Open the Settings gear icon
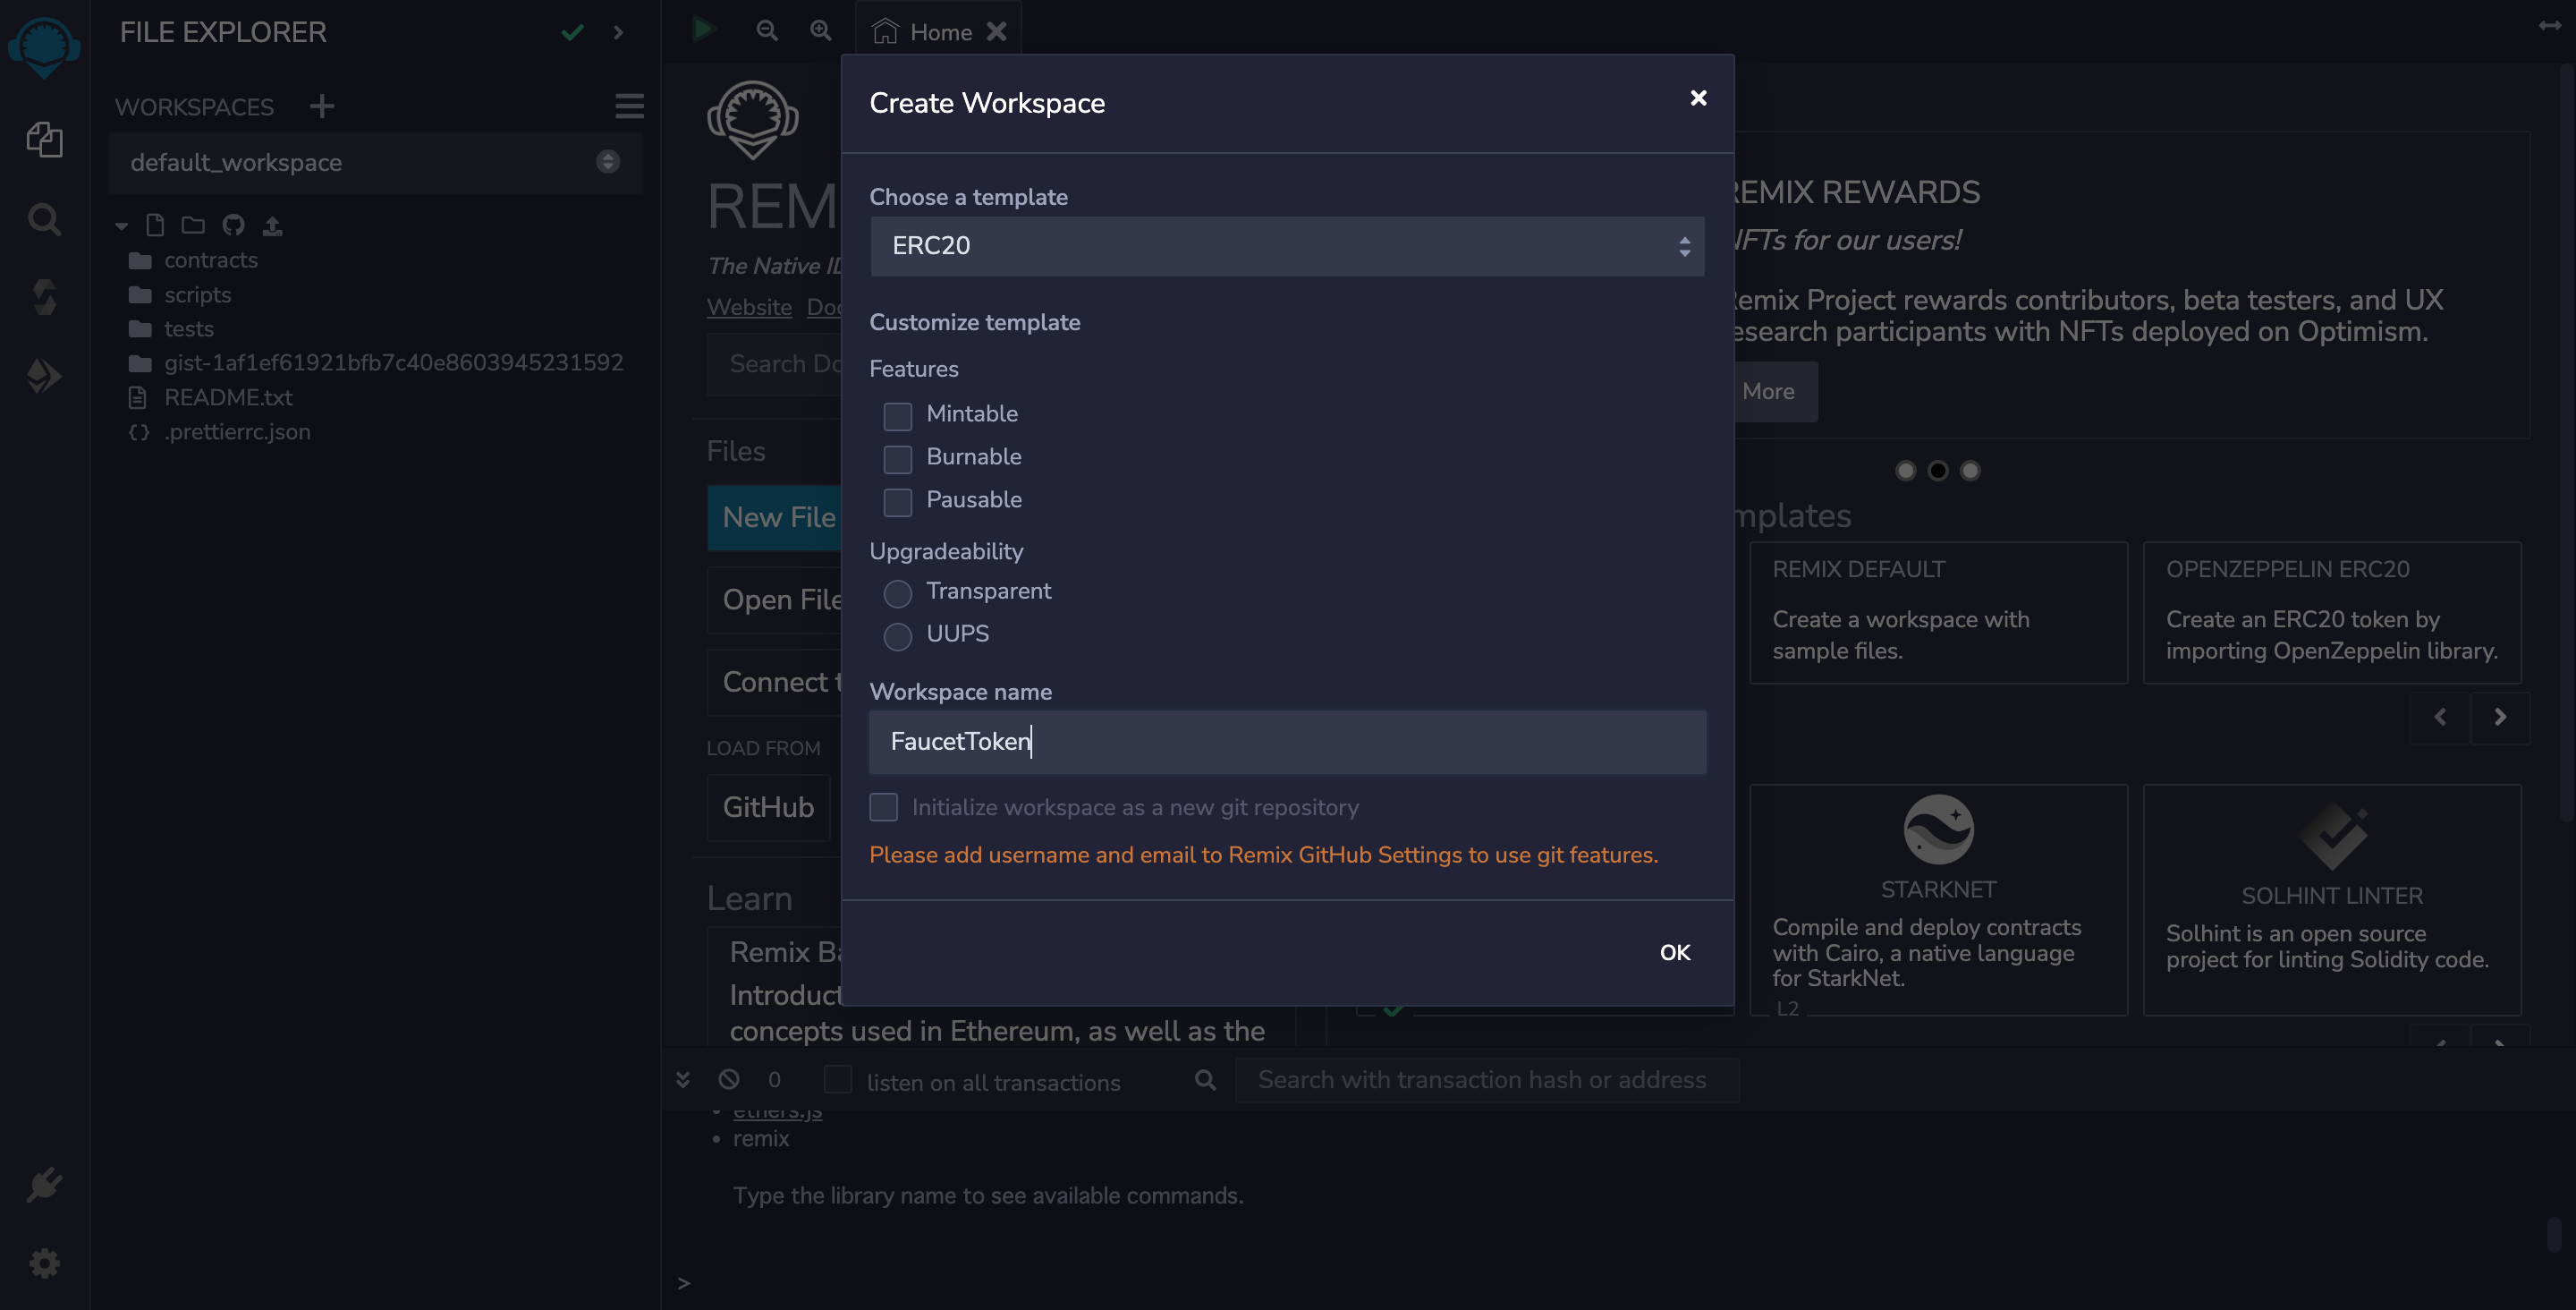The height and width of the screenshot is (1310, 2576). click(45, 1263)
